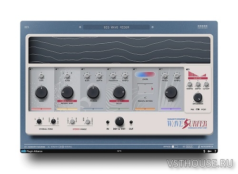Viewport: 238px width, 174px height.
Task: Click the dollar sign icon in the Plugin Alliance bar
Action: pos(204,151)
